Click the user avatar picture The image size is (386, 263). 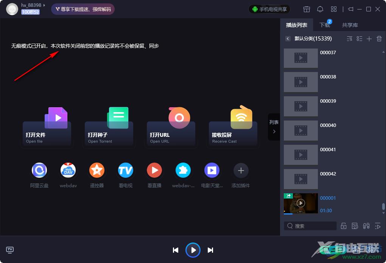(x=12, y=9)
